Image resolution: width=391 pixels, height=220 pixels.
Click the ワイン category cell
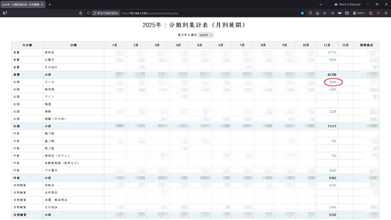[73, 97]
